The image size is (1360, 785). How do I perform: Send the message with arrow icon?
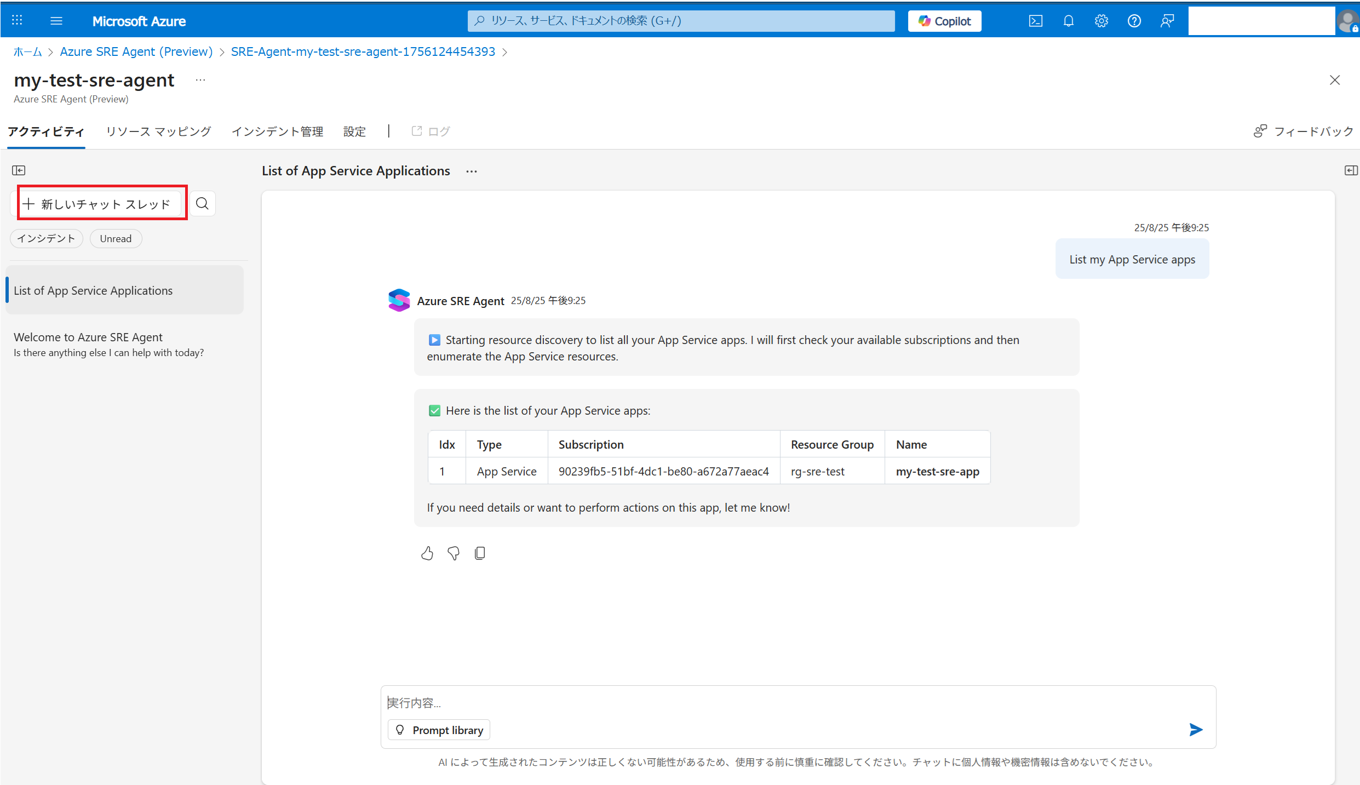[x=1196, y=729]
